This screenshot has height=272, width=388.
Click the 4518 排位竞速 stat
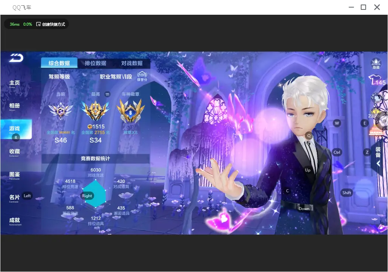[x=70, y=184]
